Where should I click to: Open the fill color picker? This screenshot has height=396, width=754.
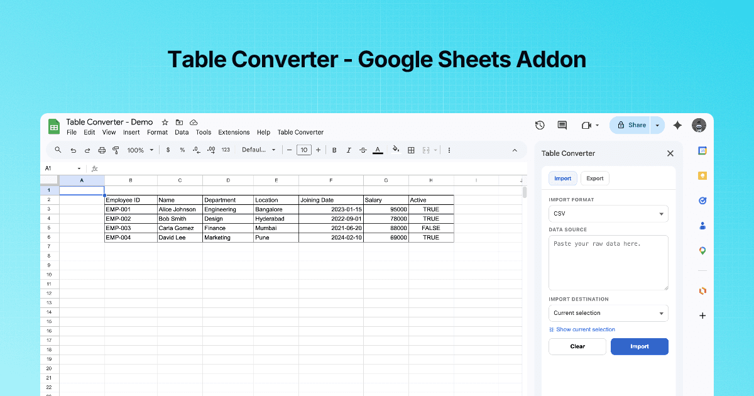pos(396,150)
